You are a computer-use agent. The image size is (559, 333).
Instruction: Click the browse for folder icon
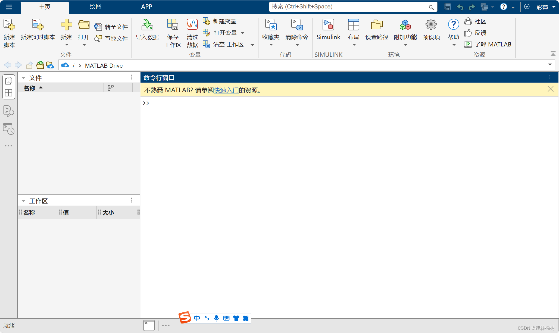click(x=40, y=65)
